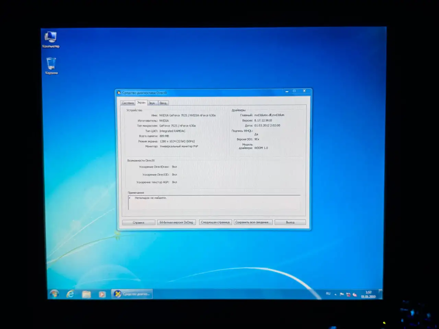The image size is (439, 329).
Task: Launch Internet Explorer from the taskbar
Action: tap(71, 294)
